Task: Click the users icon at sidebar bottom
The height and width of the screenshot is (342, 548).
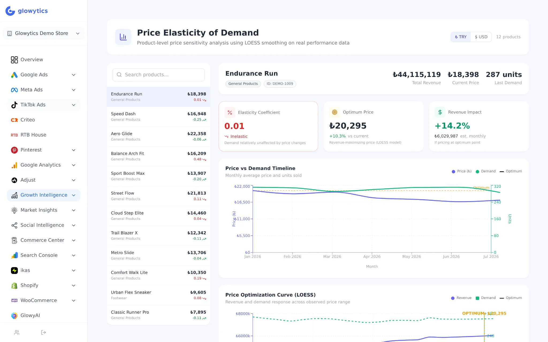Action: click(17, 332)
